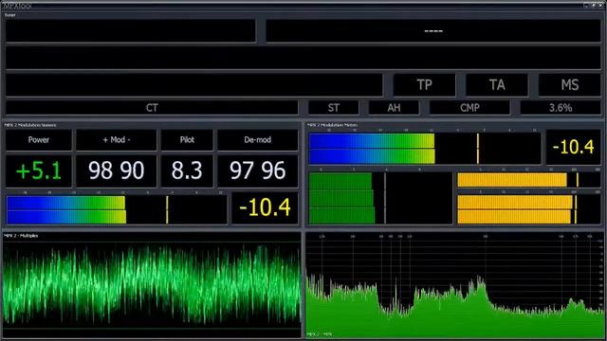
Task: Click the De-mod label
Action: [x=257, y=140]
